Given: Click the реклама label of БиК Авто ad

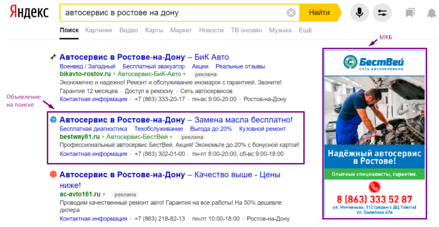Looking at the screenshot, I should pyautogui.click(x=205, y=74).
